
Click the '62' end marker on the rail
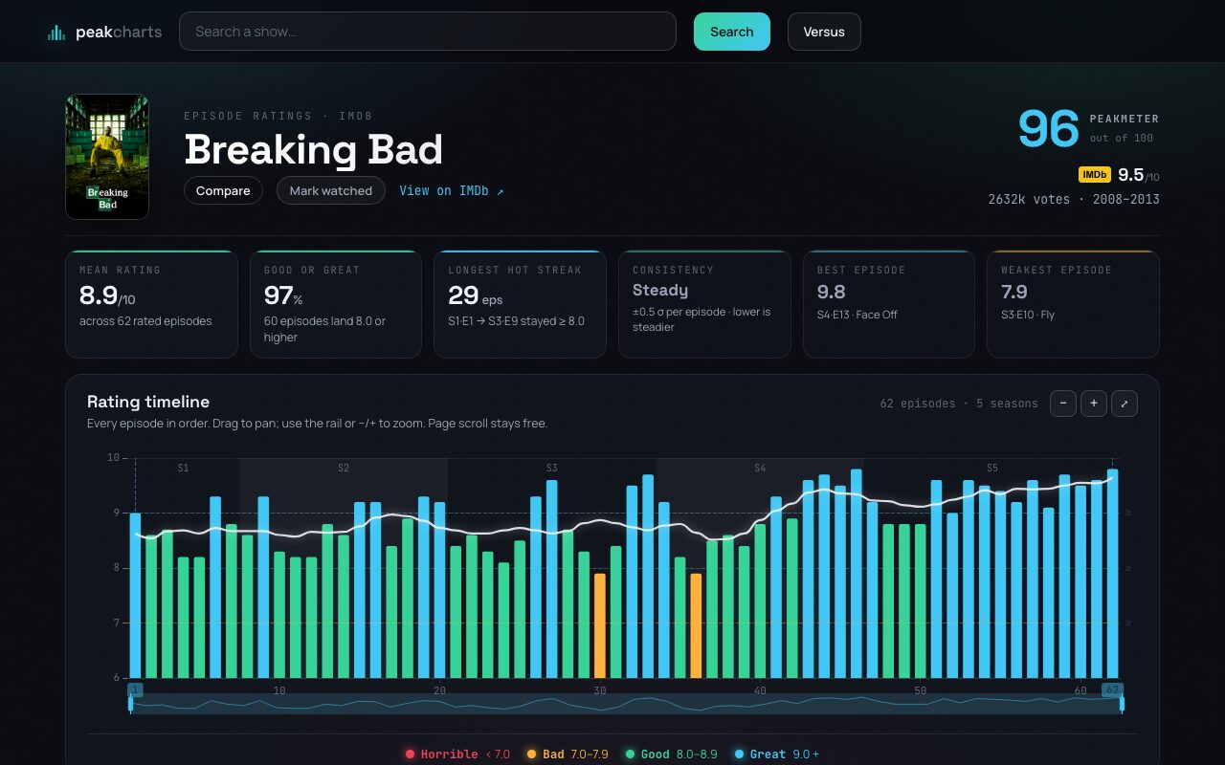tap(1112, 689)
